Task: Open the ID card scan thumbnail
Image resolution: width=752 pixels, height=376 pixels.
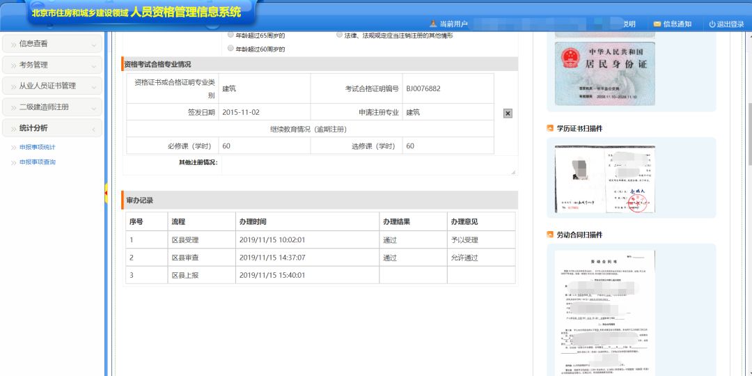Action: coord(604,73)
